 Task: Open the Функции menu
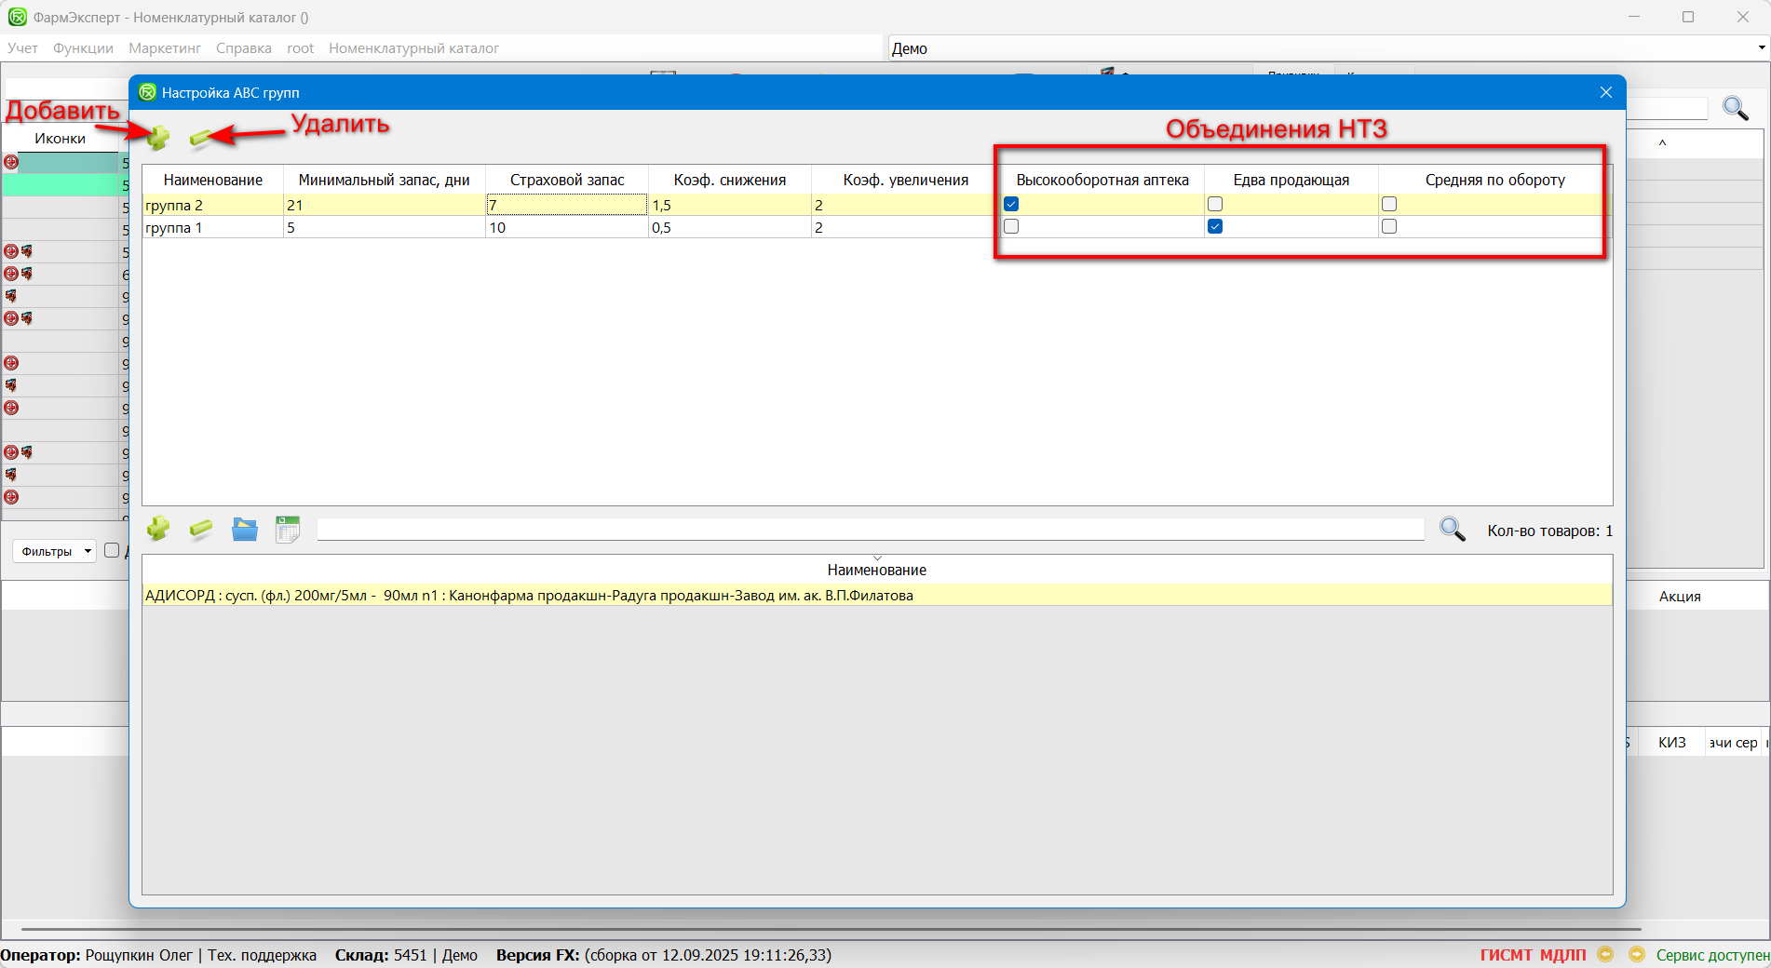83,48
